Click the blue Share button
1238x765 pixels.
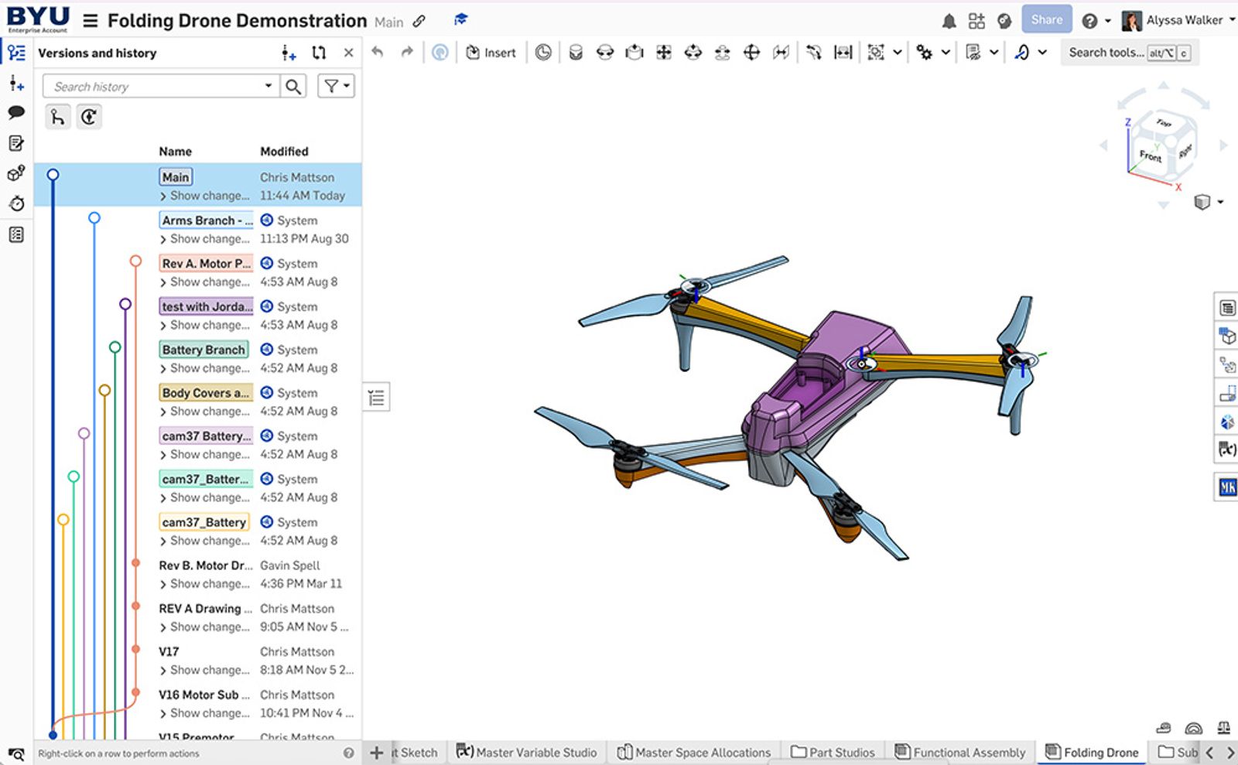coord(1046,20)
